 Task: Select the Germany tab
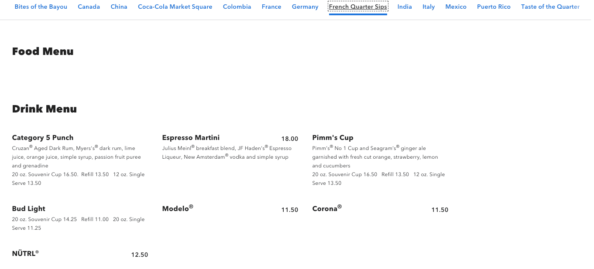pos(305,7)
